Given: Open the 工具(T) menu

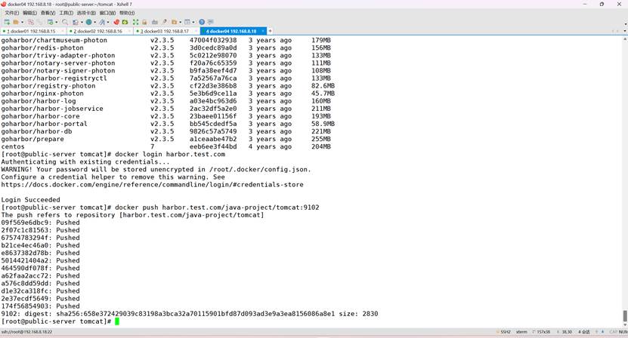Looking at the screenshot, I should point(66,13).
